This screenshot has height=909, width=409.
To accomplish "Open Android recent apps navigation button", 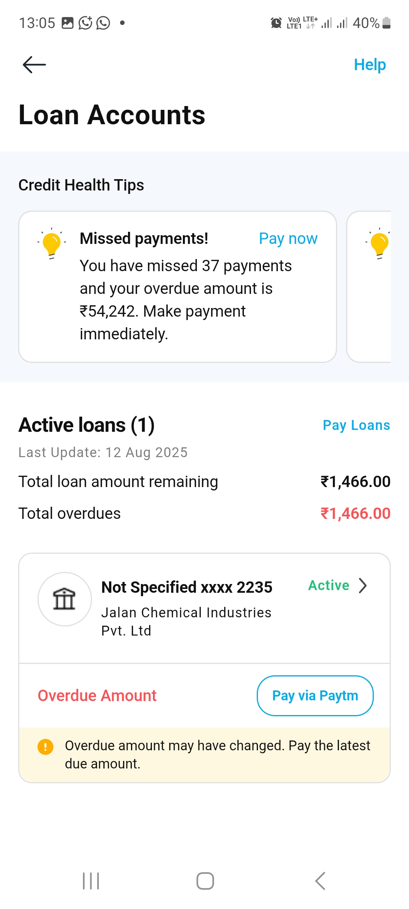I will [x=91, y=881].
